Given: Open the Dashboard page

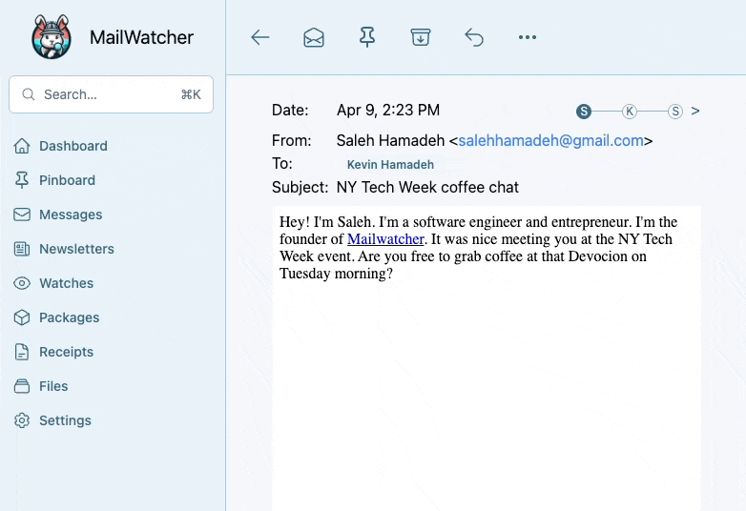Looking at the screenshot, I should (x=73, y=146).
